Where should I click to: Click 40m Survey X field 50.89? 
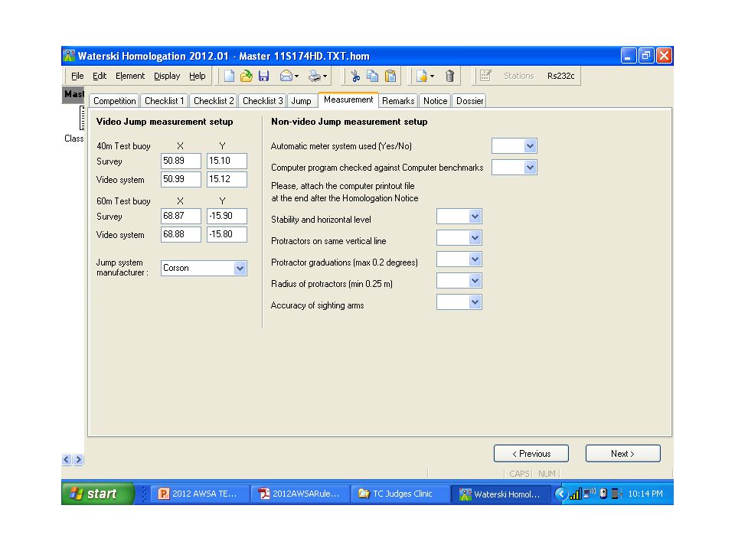tap(181, 161)
